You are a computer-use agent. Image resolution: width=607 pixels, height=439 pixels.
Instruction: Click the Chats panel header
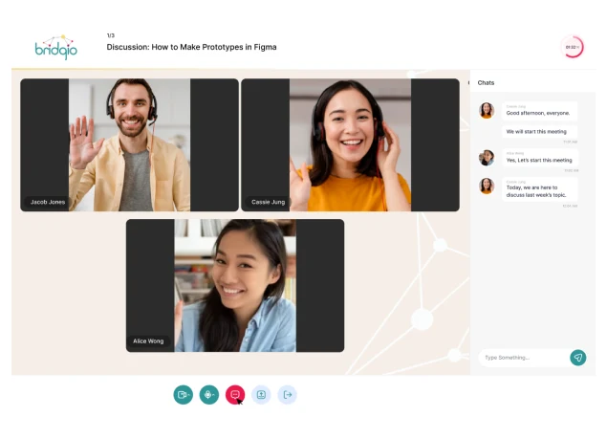point(487,83)
